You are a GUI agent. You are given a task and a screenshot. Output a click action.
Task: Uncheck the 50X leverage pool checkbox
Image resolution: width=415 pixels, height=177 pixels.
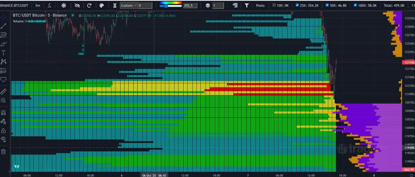pos(327,6)
